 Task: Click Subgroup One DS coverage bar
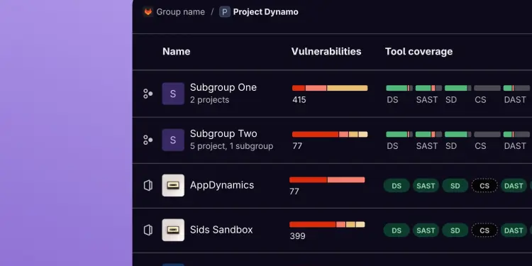point(399,88)
